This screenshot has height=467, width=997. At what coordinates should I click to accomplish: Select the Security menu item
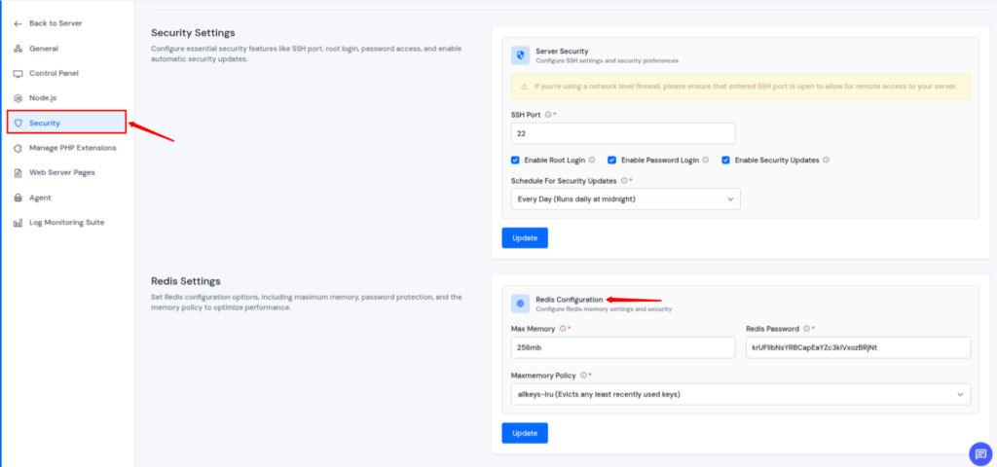pyautogui.click(x=45, y=123)
